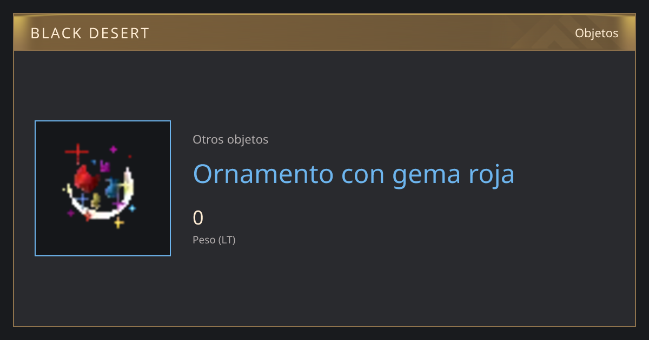The height and width of the screenshot is (340, 649).
Task: Click the weight value 0
Action: (x=198, y=218)
